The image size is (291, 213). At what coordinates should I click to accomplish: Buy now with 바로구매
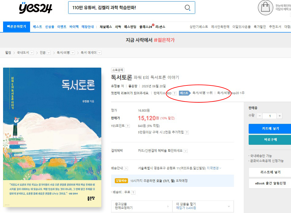pos(270,140)
